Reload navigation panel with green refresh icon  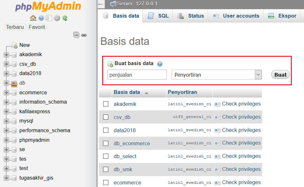[65, 18]
